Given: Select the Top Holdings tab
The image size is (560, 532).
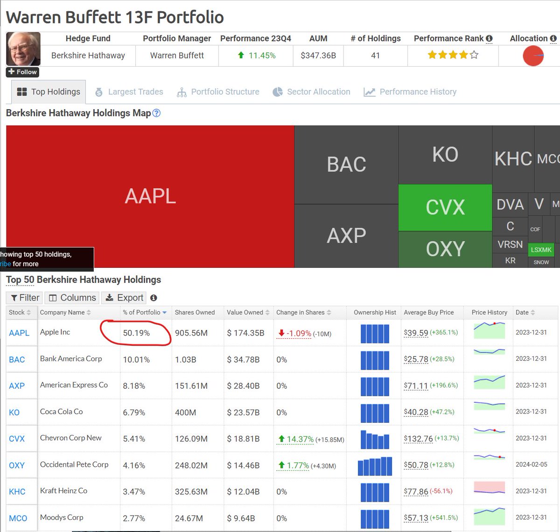Looking at the screenshot, I should [x=49, y=92].
